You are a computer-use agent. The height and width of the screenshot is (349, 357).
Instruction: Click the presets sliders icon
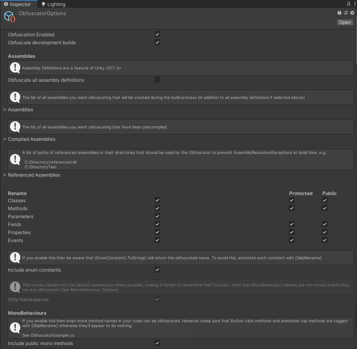pos(346,12)
